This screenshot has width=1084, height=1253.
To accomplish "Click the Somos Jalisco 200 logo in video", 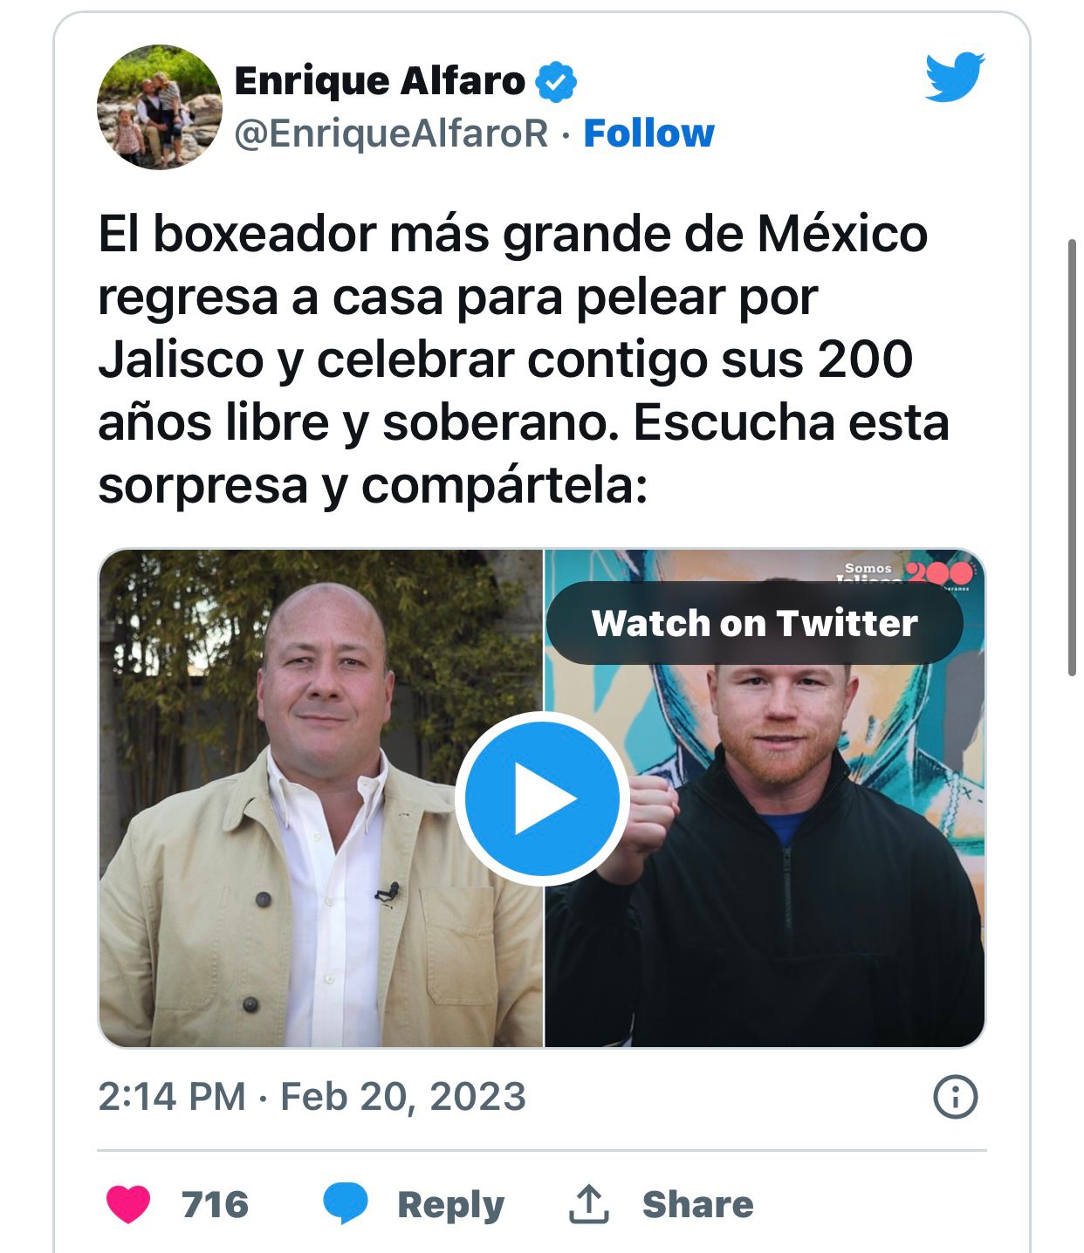I will [x=908, y=573].
